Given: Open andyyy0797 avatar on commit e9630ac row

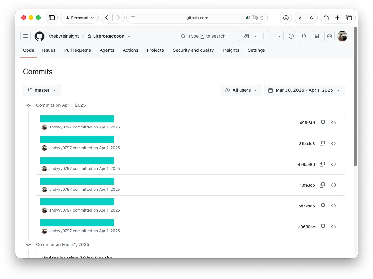Looking at the screenshot, I should tap(44, 231).
